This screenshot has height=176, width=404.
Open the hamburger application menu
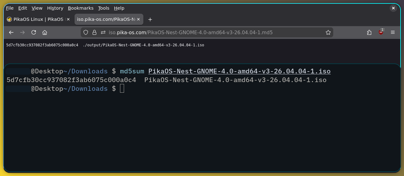[393, 32]
